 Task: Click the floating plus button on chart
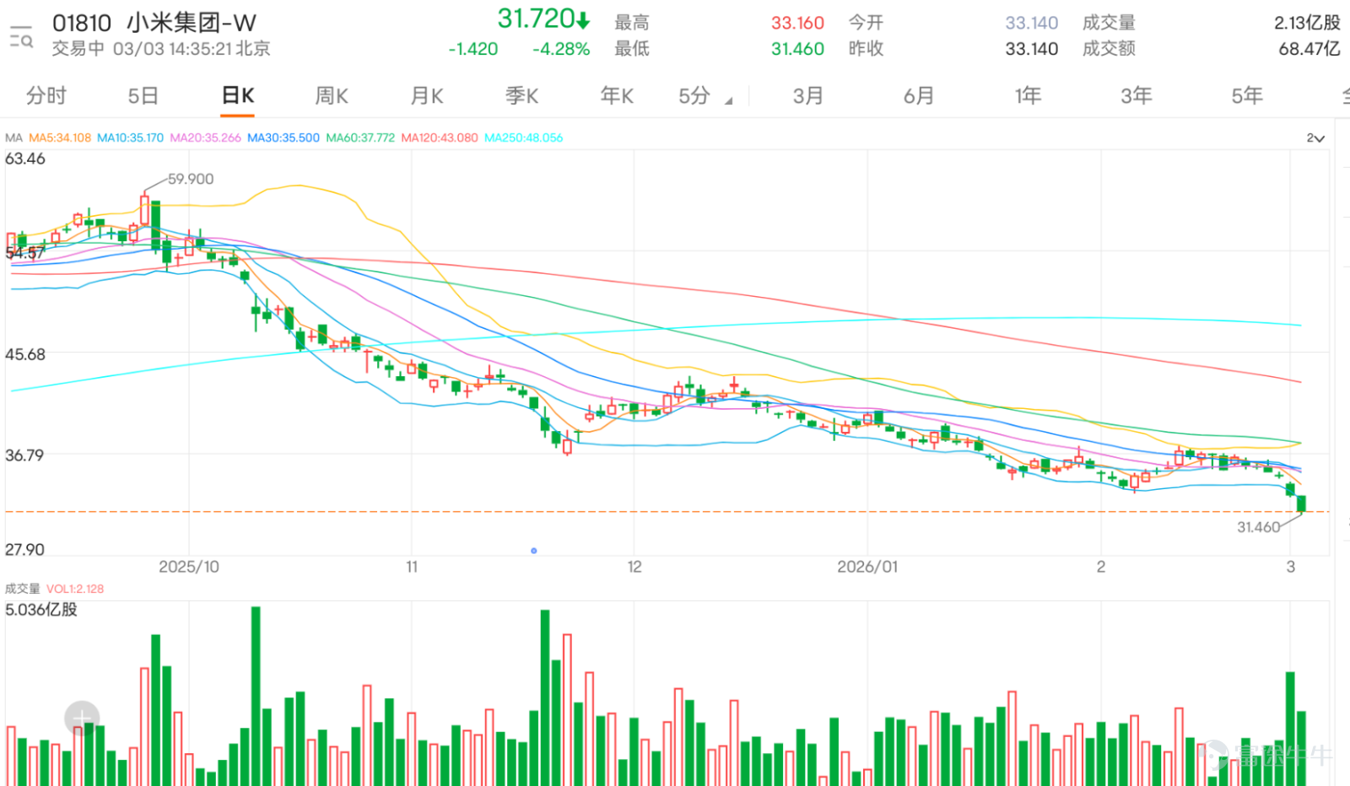coord(82,719)
